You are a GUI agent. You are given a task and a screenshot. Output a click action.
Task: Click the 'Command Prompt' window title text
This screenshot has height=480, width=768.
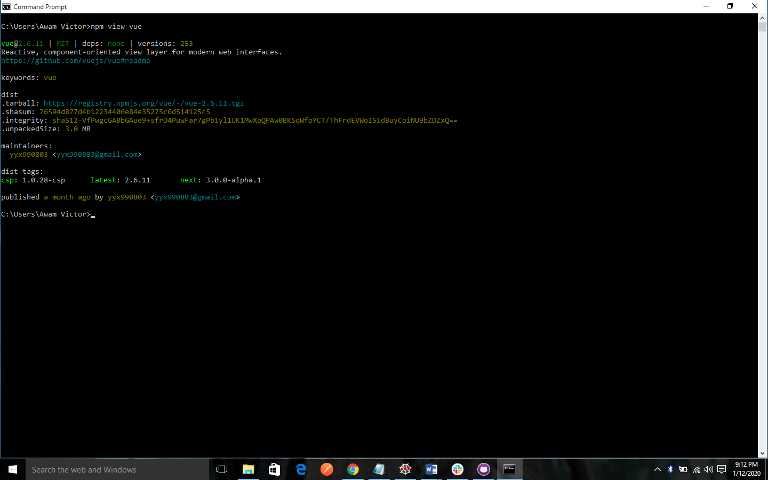pos(40,6)
